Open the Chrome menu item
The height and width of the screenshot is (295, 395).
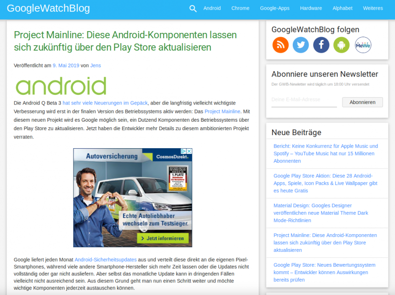click(240, 8)
